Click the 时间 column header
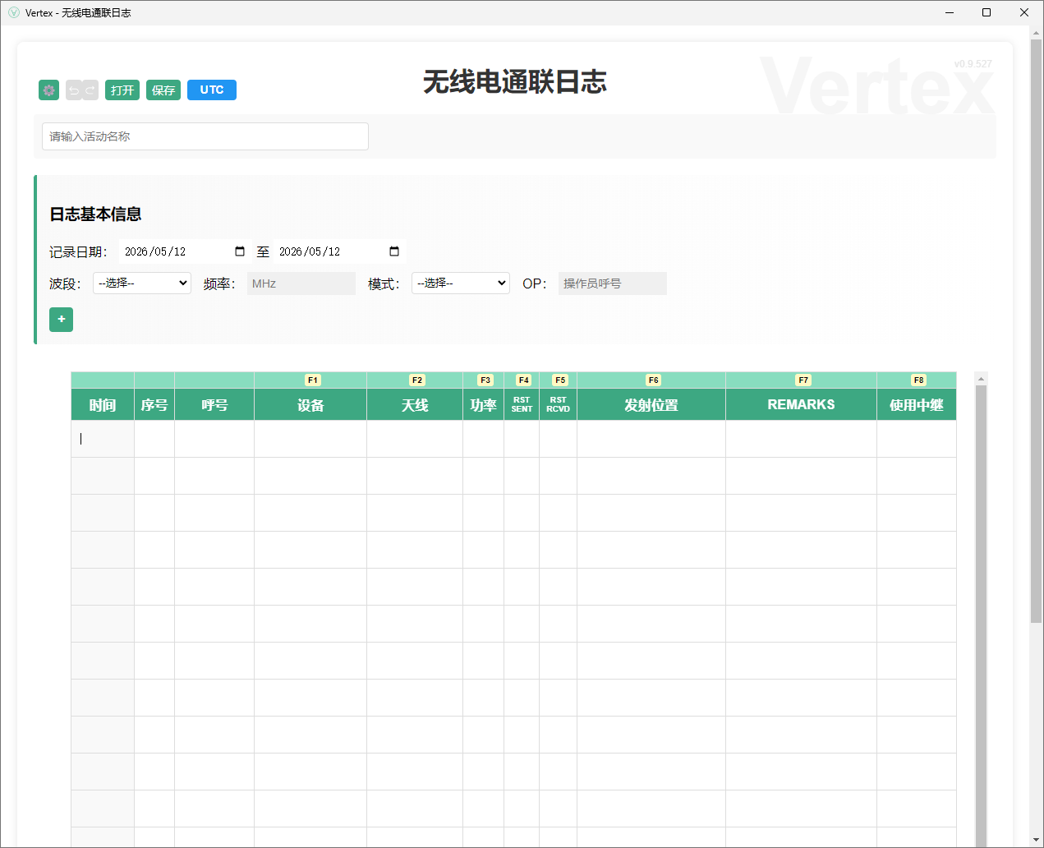The width and height of the screenshot is (1044, 848). click(x=103, y=405)
